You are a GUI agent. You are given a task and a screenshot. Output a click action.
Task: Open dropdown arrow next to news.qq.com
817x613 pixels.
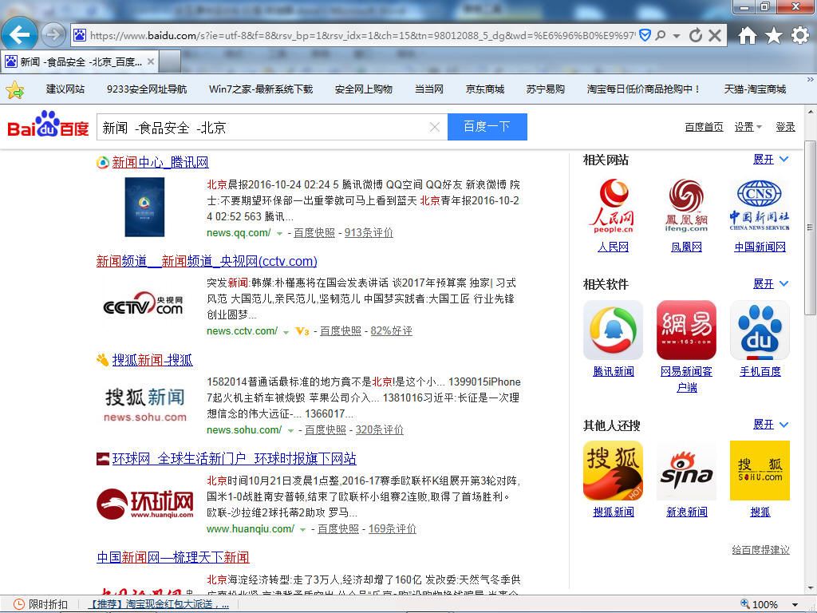279,234
